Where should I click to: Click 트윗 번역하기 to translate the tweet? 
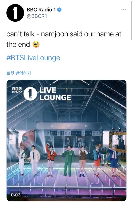point(19,73)
